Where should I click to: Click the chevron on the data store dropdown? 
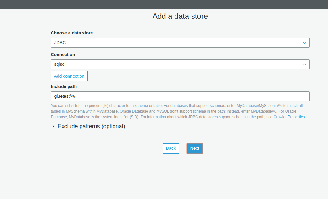pos(304,43)
